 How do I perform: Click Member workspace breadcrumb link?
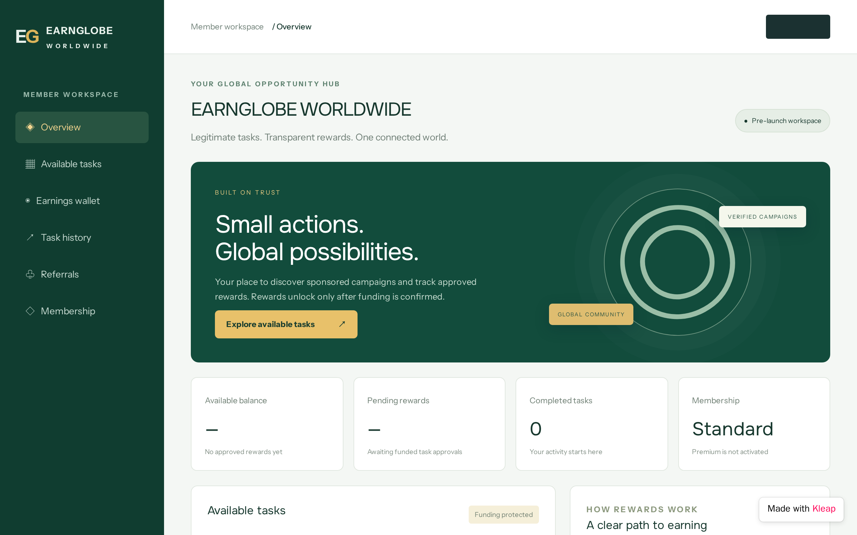(227, 27)
